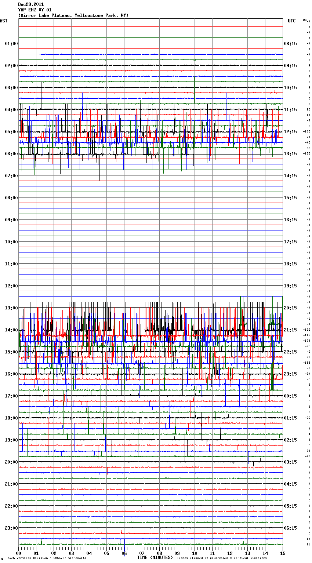
Task: Click minute tick label 05 on bottom axis
Action: (x=106, y=553)
